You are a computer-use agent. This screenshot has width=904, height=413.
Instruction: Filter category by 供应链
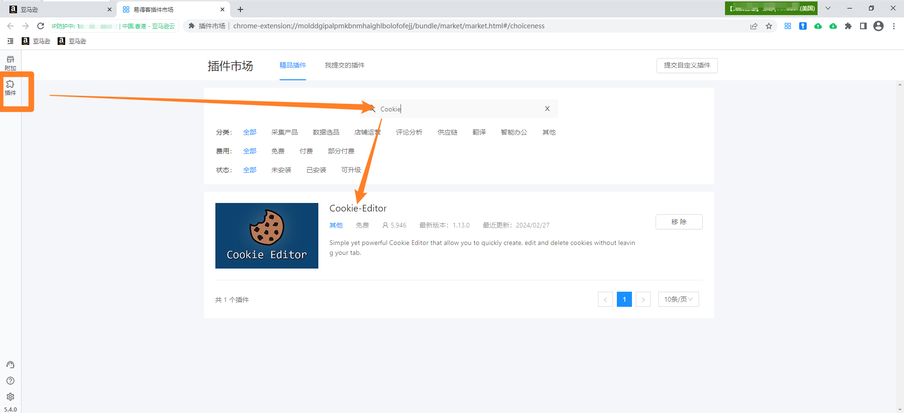(x=447, y=132)
